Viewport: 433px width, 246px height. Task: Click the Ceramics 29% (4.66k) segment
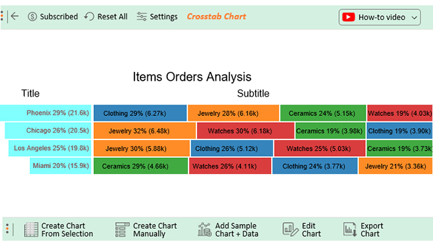[x=141, y=166]
